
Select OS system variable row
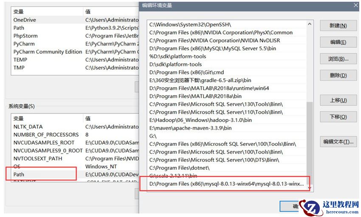pyautogui.click(x=75, y=166)
